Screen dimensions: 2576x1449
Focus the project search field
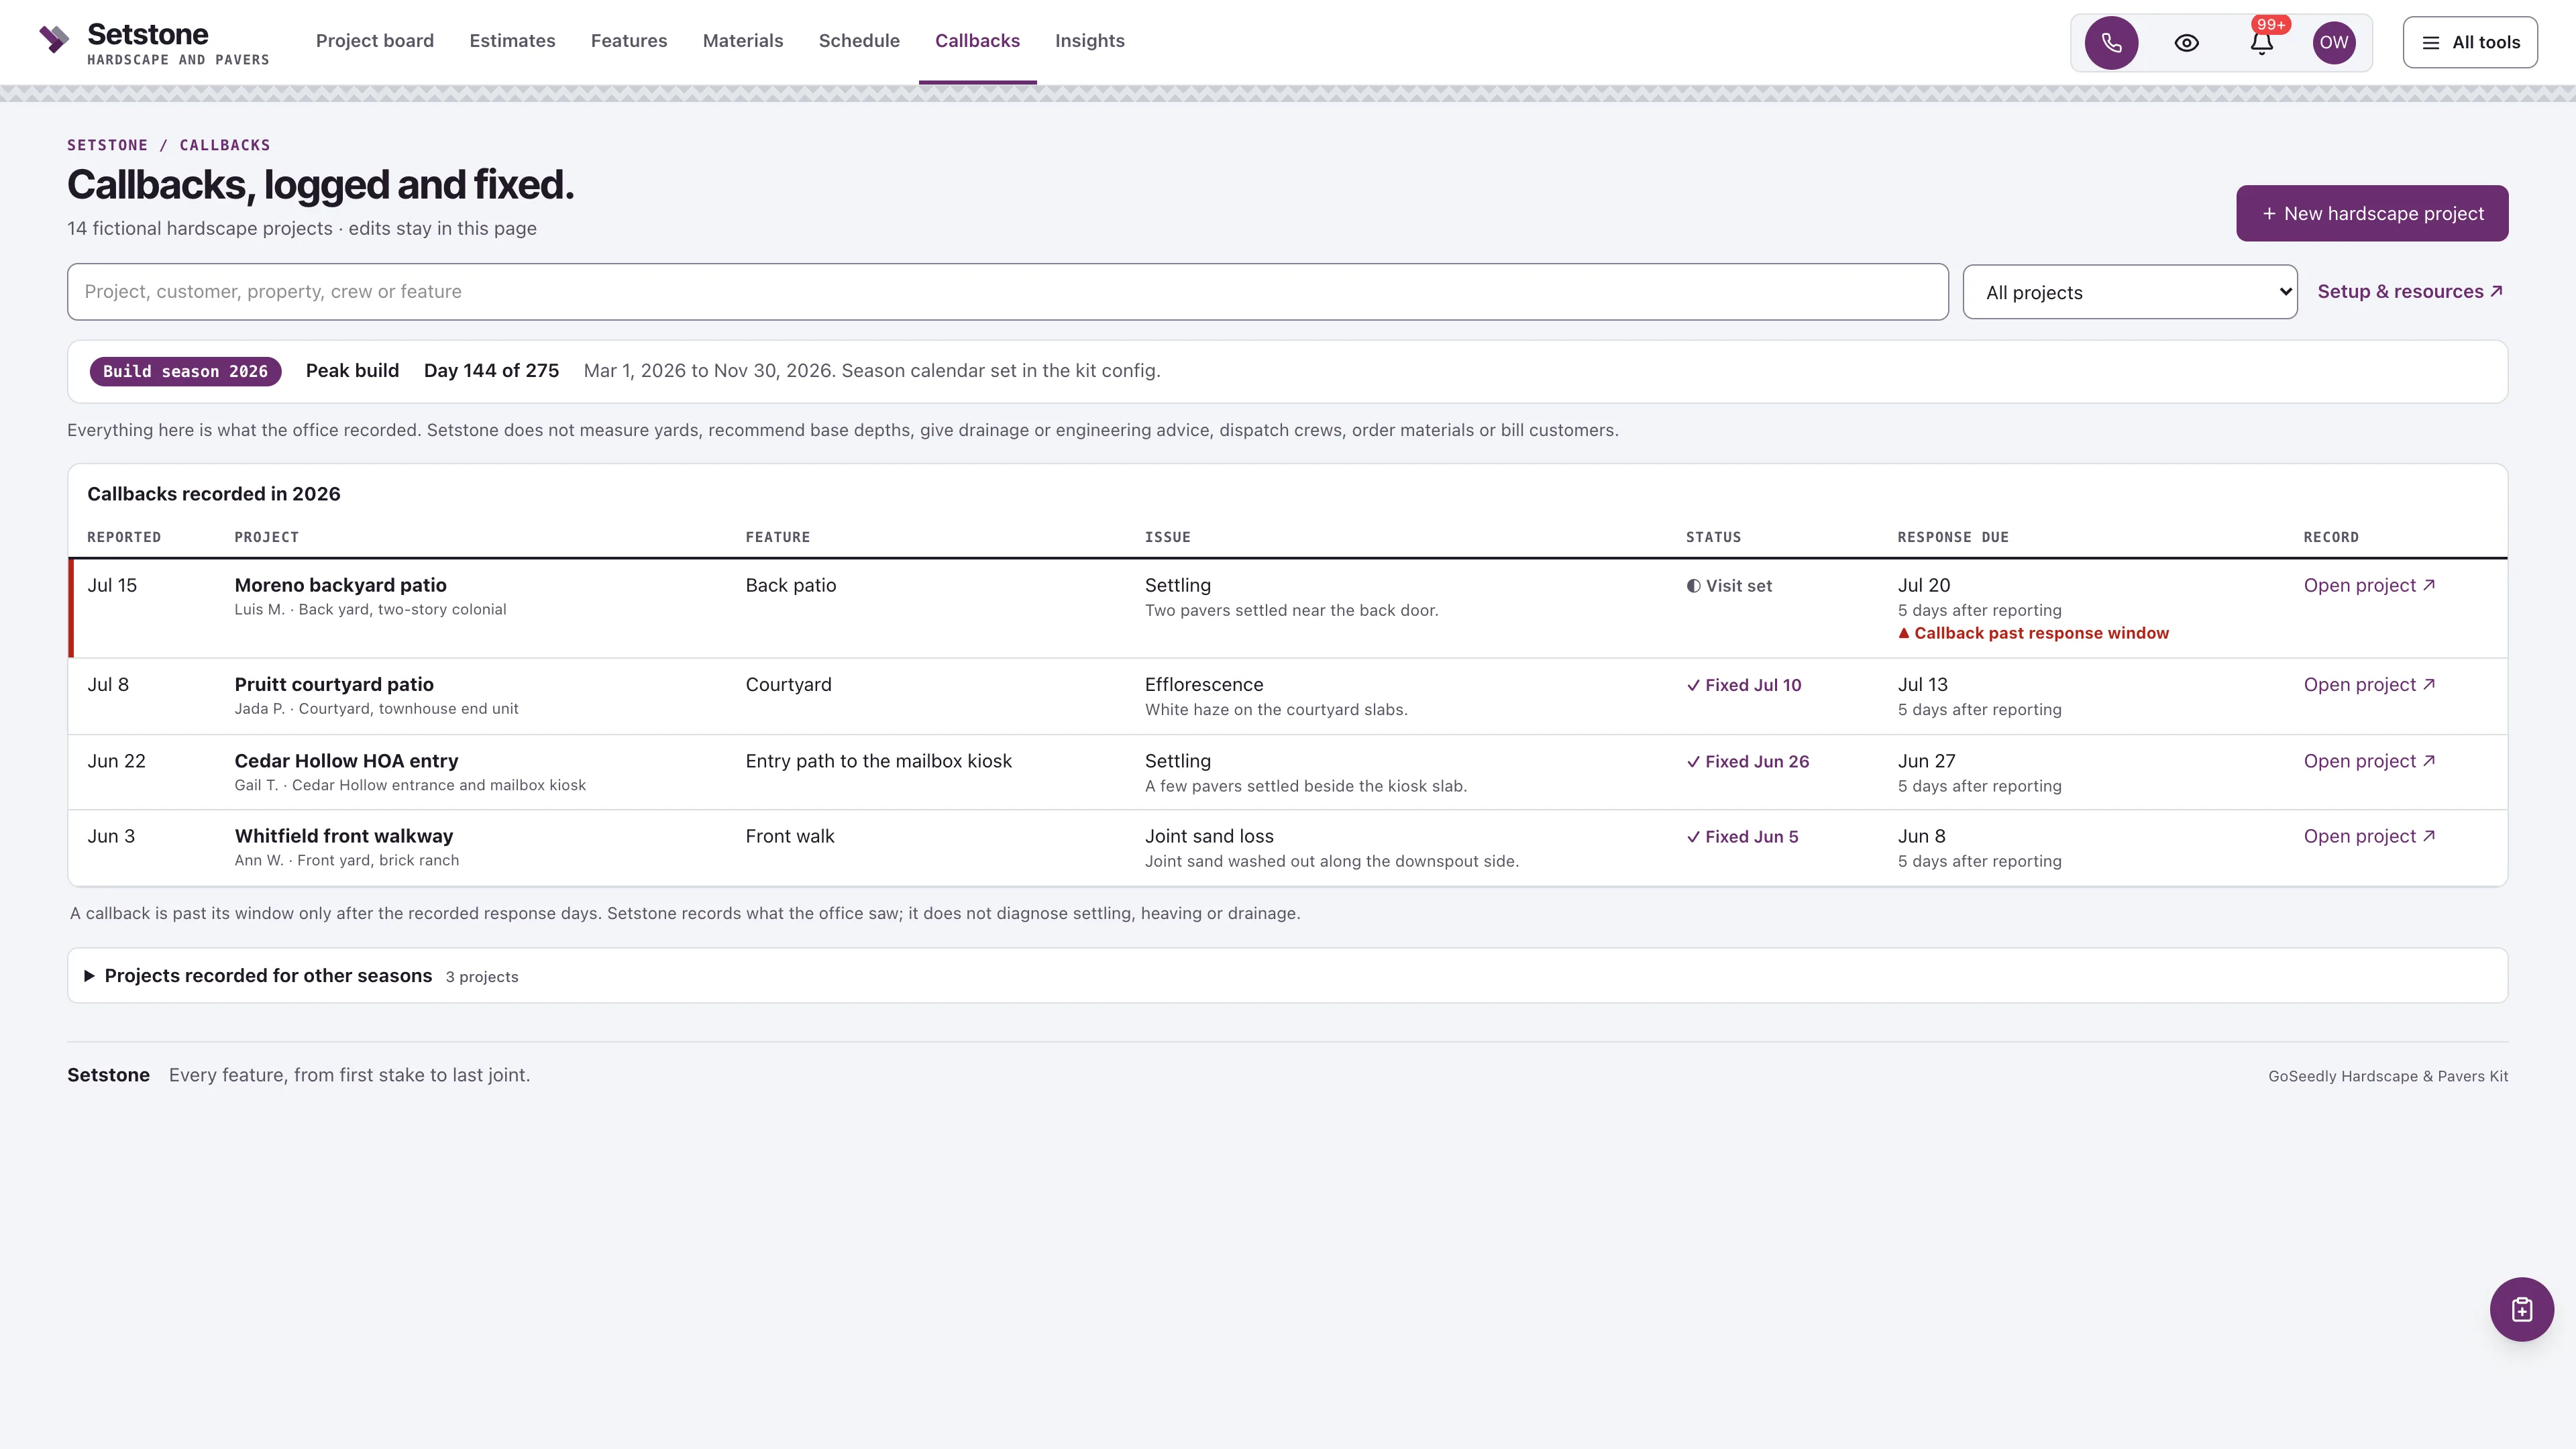(1007, 292)
